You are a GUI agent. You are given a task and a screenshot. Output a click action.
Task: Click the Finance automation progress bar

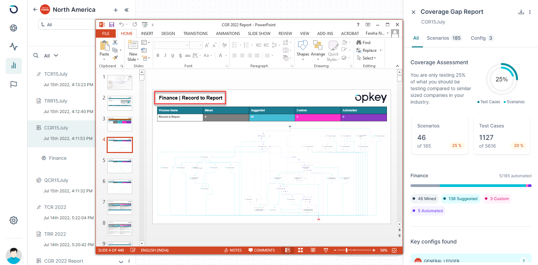pos(471,186)
